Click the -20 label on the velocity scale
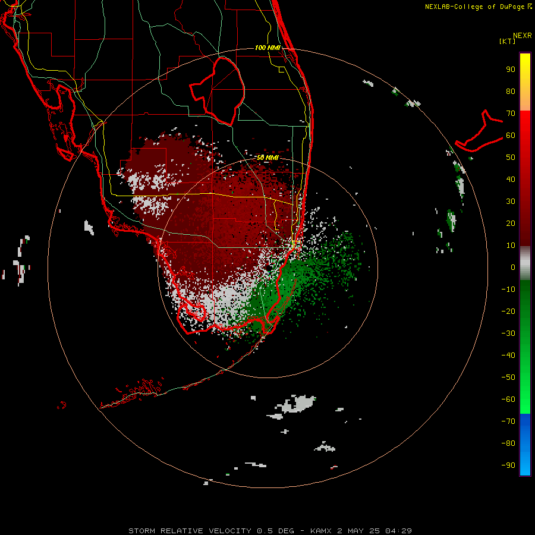Screen dimensions: 535x535 click(508, 311)
